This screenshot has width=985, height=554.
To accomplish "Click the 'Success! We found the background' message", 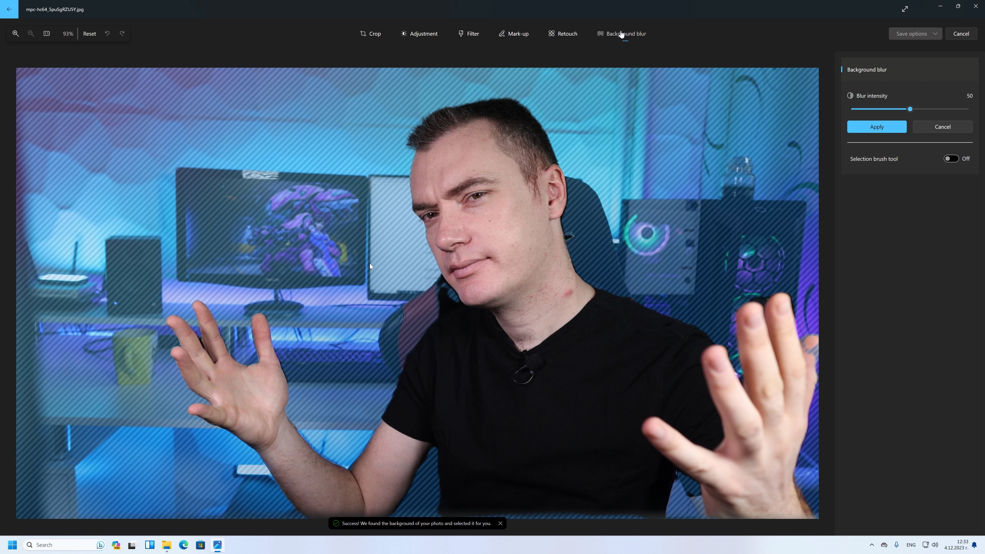I will (416, 523).
